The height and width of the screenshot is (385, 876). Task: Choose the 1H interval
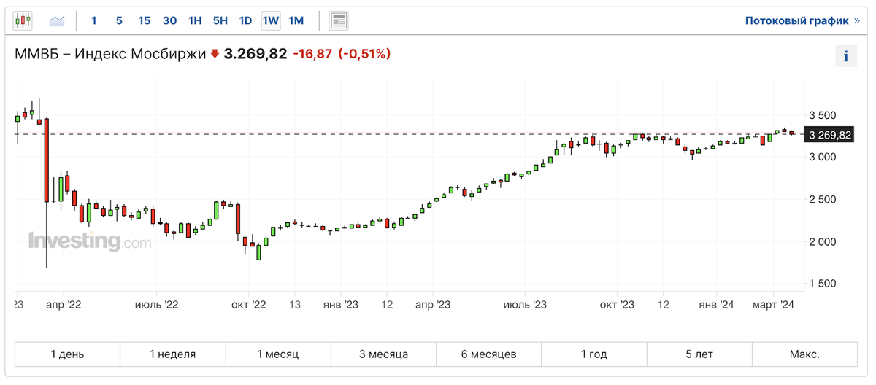(195, 20)
